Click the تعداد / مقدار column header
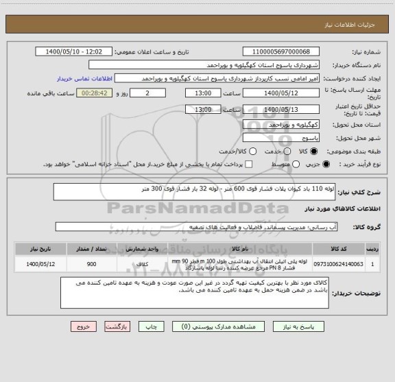The height and width of the screenshot is (382, 395). [92, 249]
